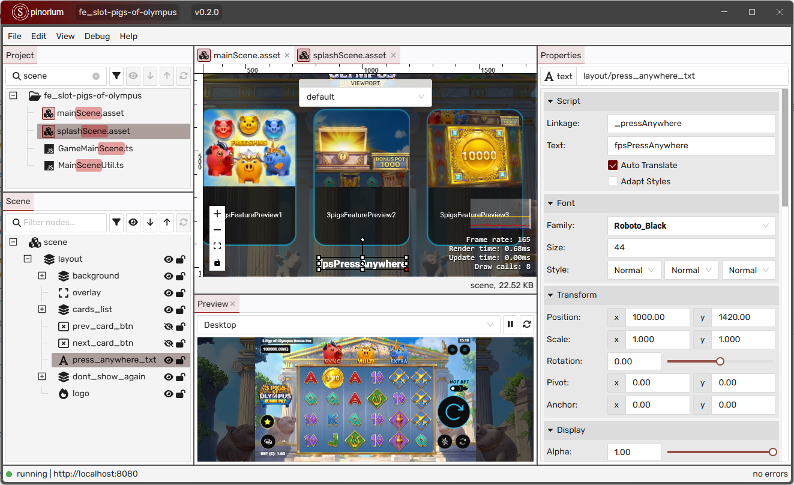
Task: Switch to the mainScene.asset tab
Action: pos(247,55)
